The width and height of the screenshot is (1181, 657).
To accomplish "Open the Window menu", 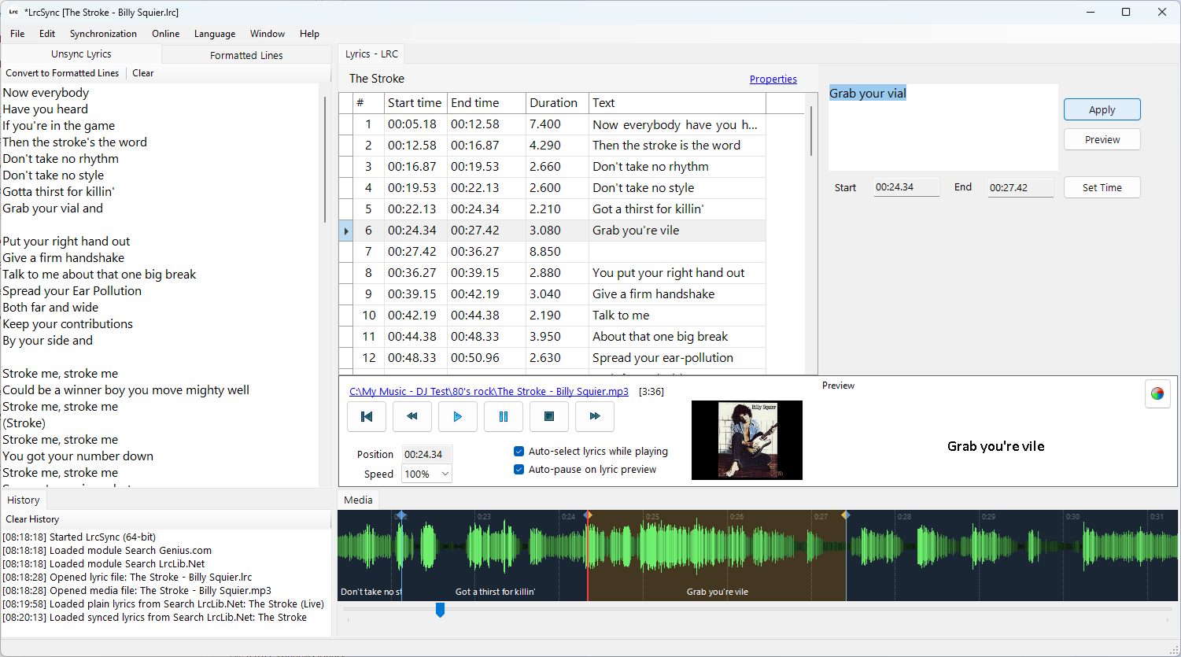I will point(268,34).
